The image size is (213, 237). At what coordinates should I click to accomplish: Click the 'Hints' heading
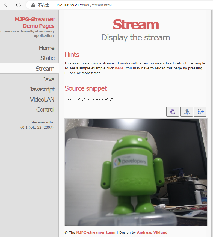click(x=72, y=55)
